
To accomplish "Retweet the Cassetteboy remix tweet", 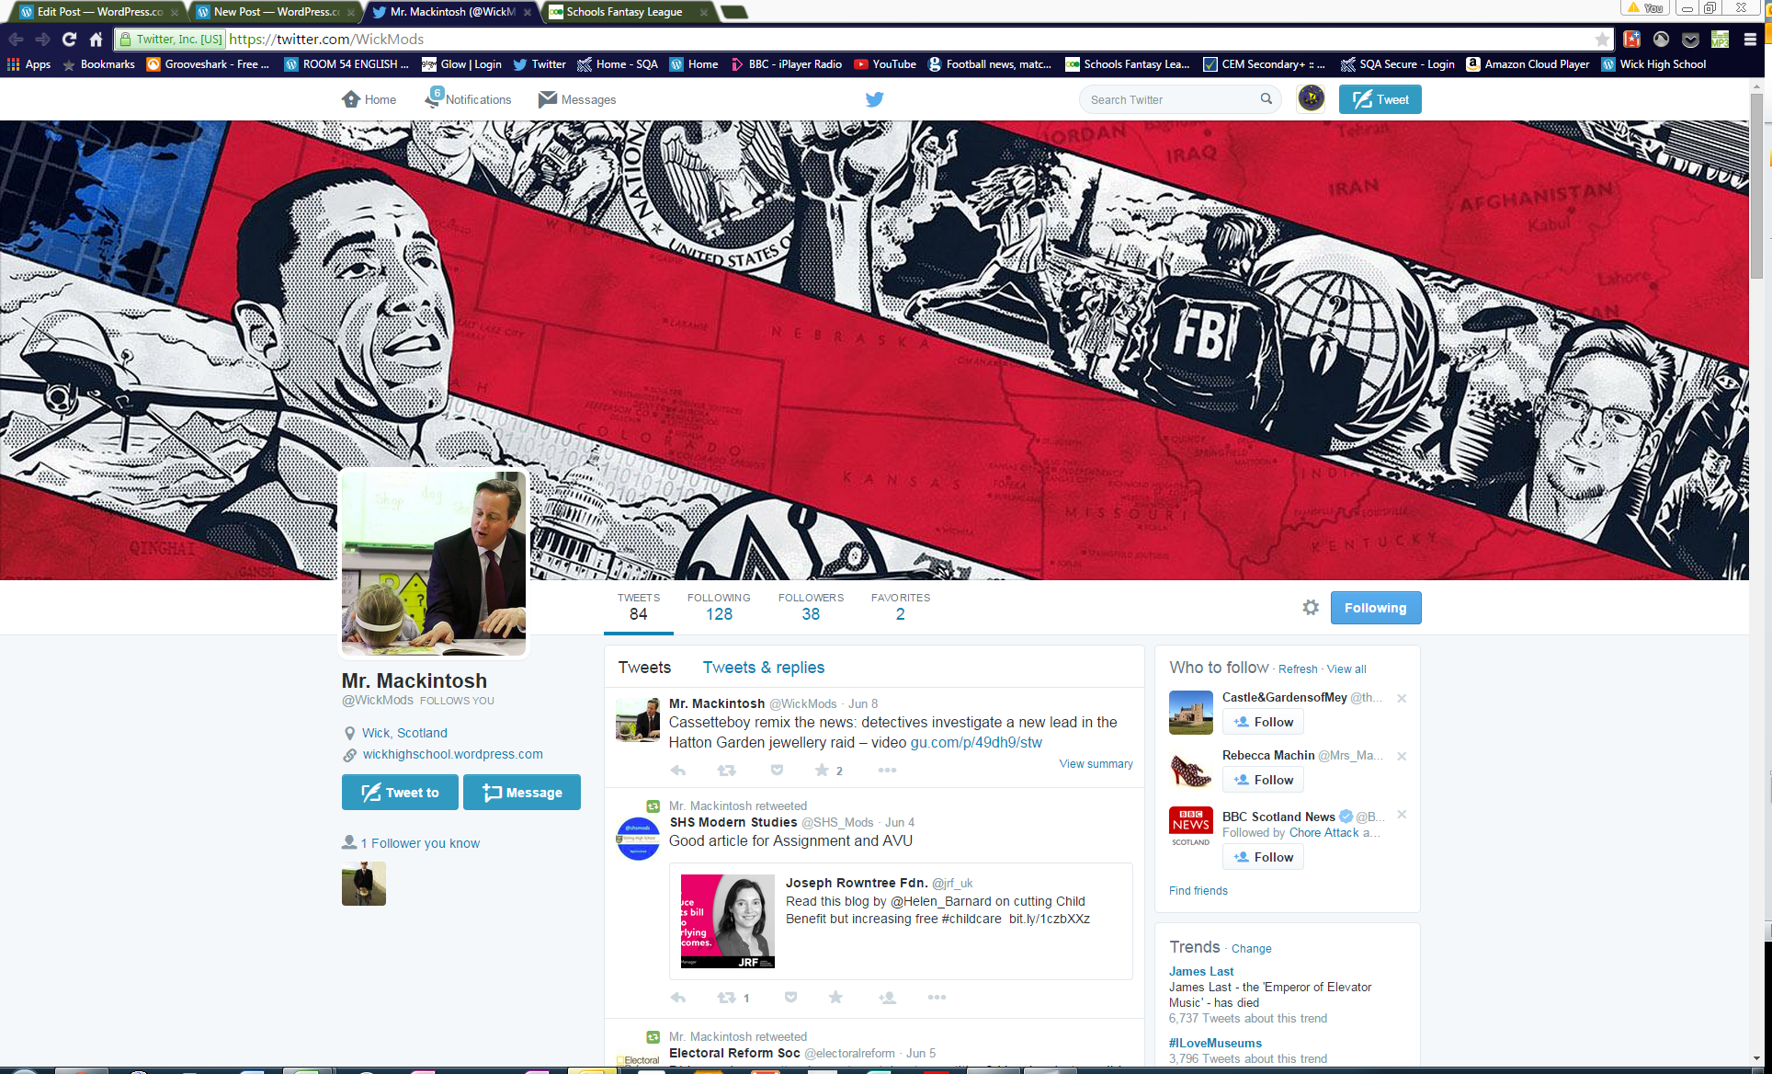I will pyautogui.click(x=726, y=771).
